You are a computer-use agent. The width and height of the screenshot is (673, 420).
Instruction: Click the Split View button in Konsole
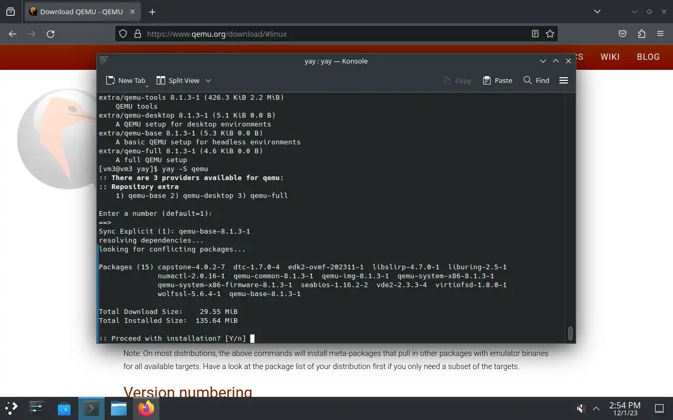coord(178,80)
